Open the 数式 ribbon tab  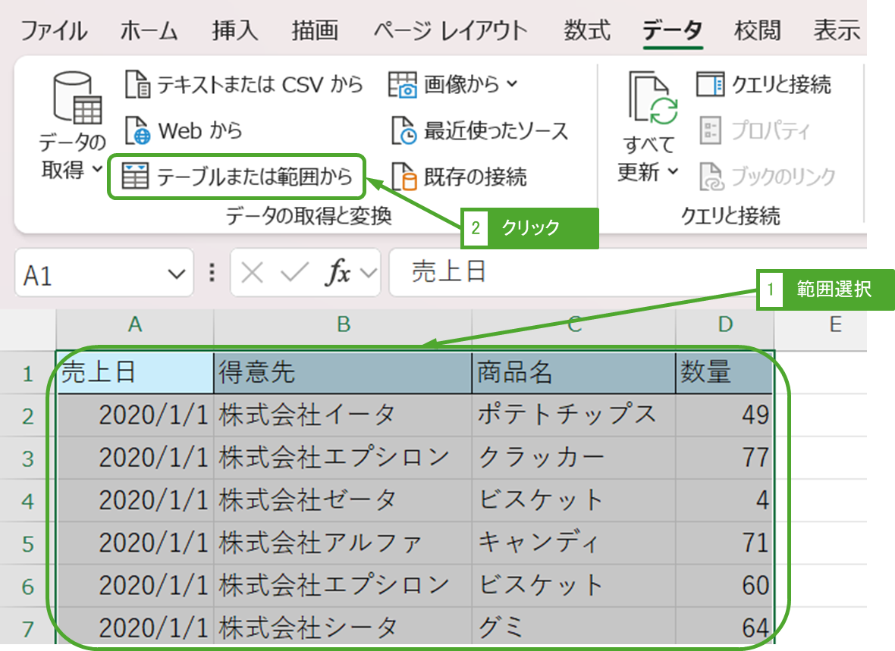point(587,31)
